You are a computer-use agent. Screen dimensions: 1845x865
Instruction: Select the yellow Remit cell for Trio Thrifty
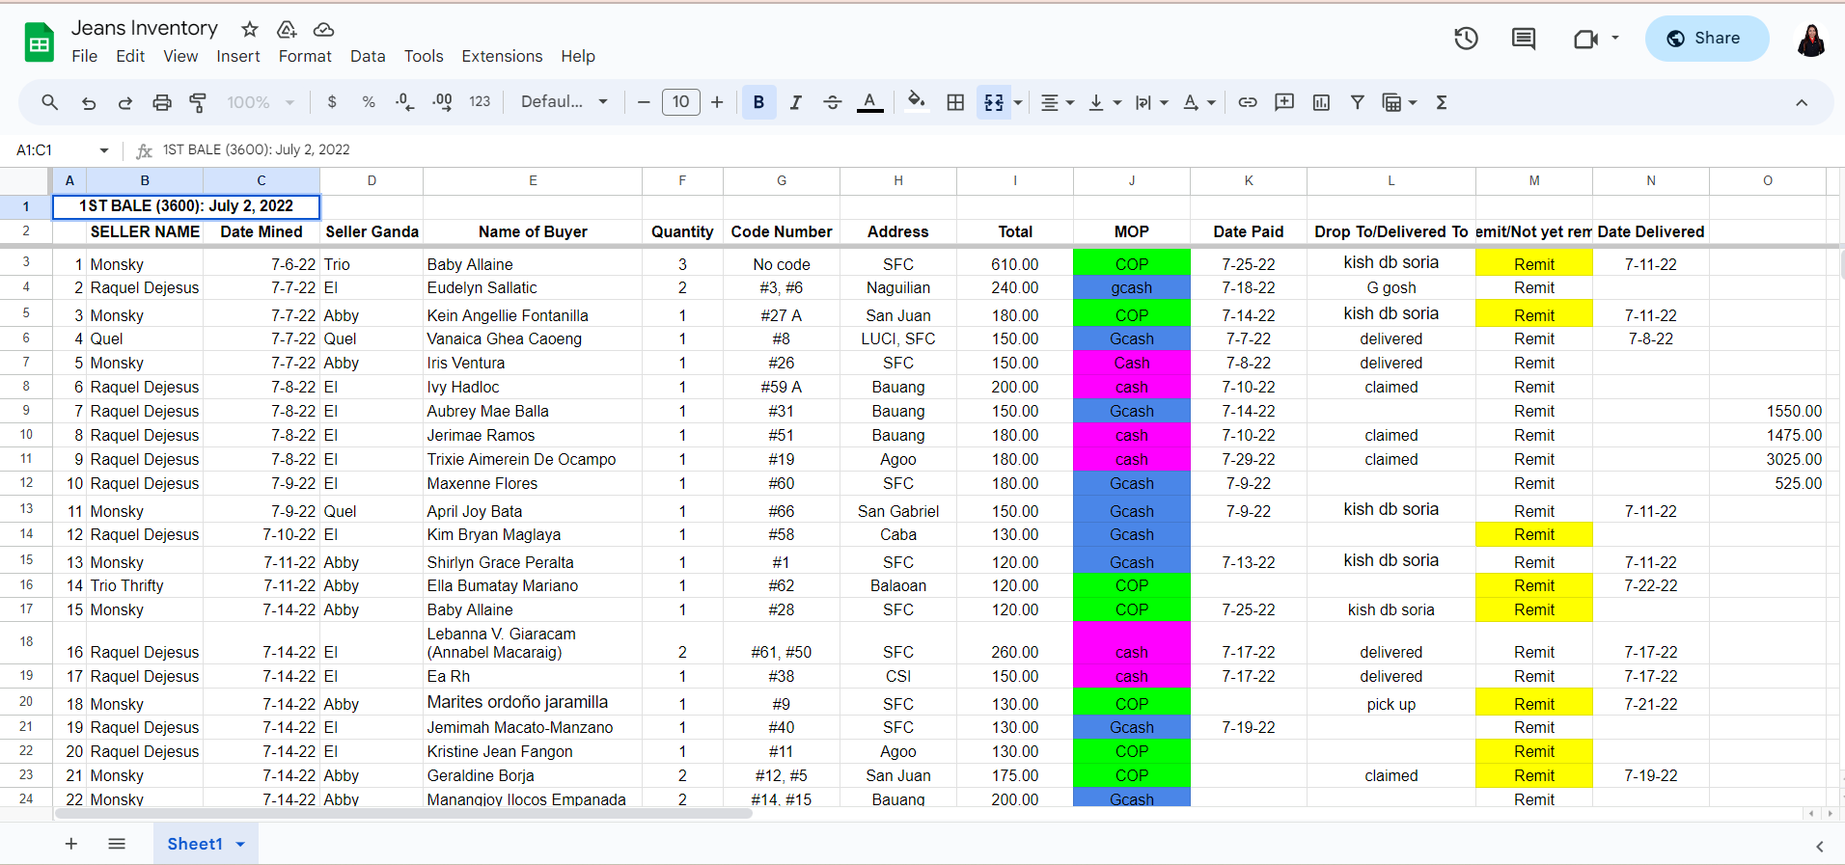1534,585
